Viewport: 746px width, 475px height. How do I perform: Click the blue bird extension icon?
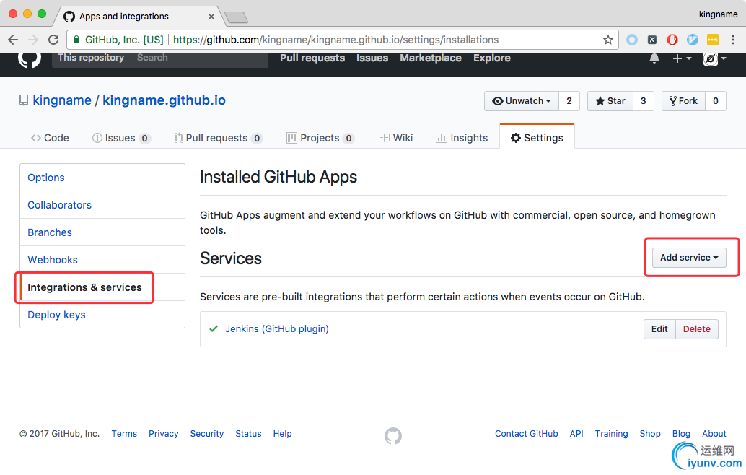(693, 40)
